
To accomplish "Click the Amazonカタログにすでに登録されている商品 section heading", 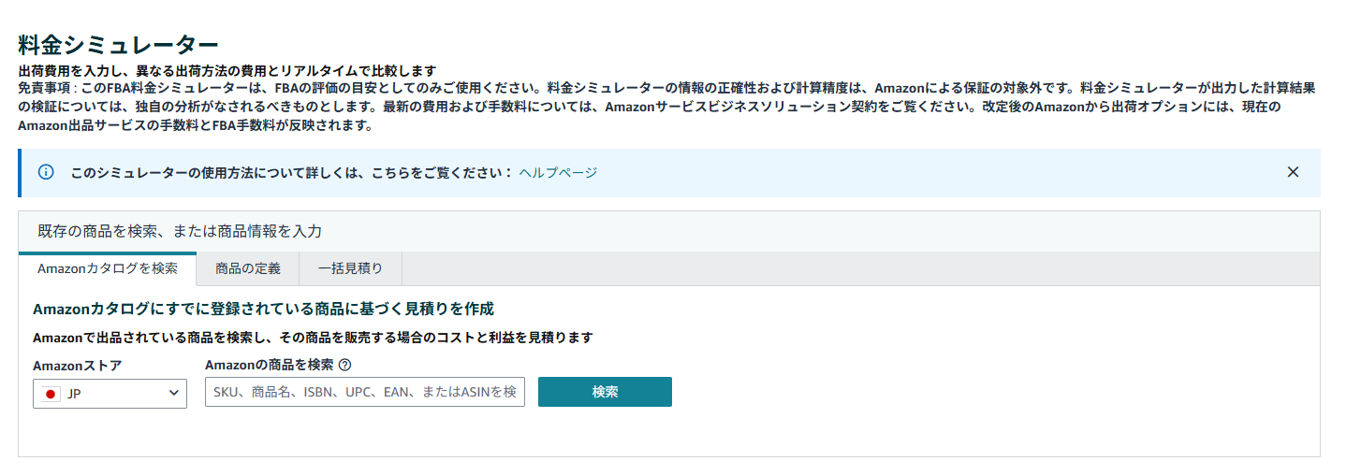I will pos(263,309).
